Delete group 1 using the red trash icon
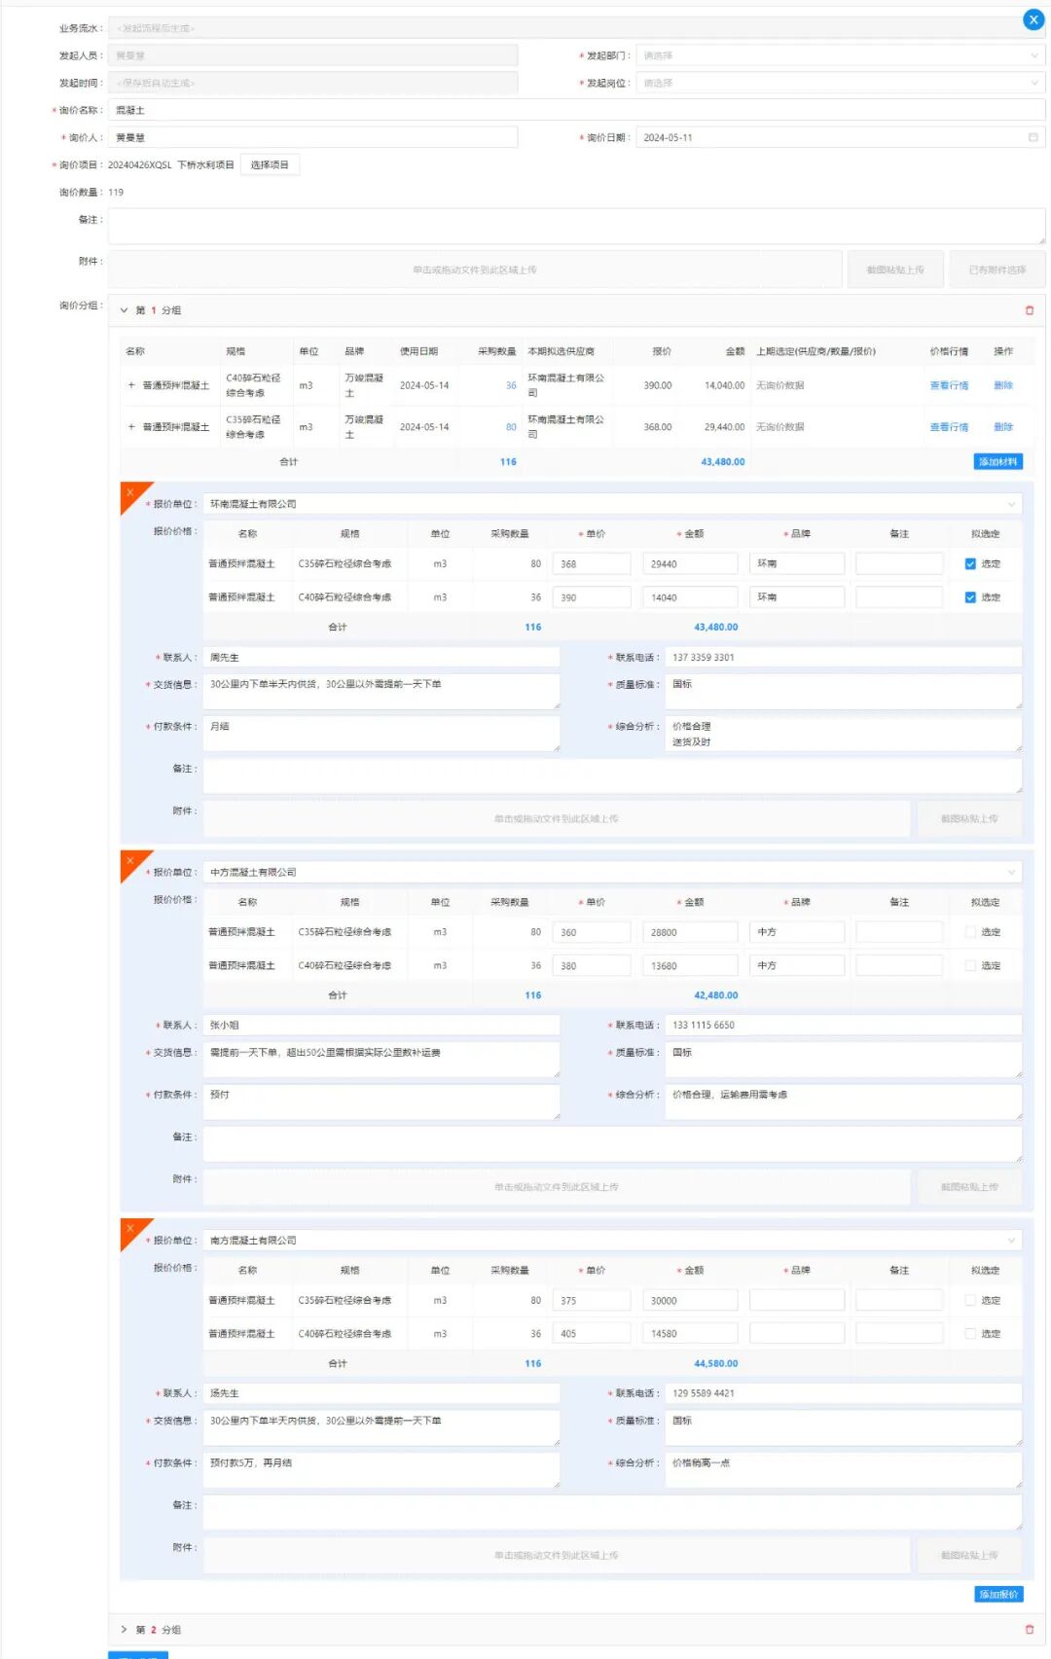This screenshot has height=1659, width=1051. 1030,310
